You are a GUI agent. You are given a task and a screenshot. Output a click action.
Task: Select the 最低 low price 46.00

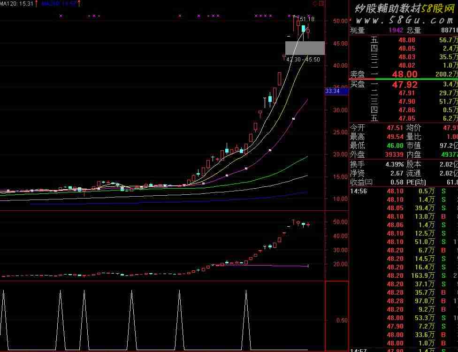point(395,145)
